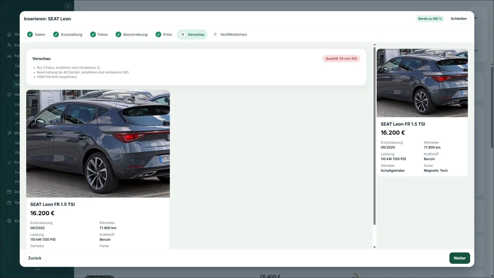Click 'Magnetic Tech' color value

436,171
